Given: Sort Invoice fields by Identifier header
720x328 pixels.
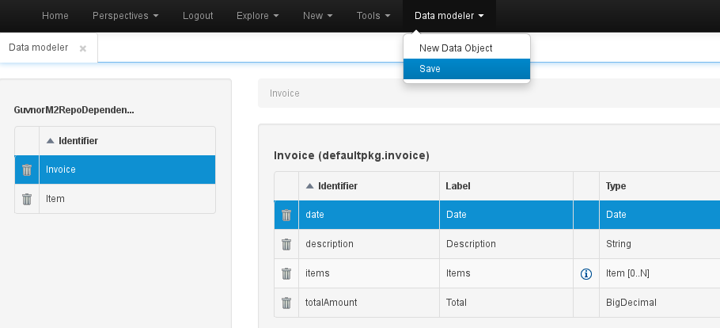Looking at the screenshot, I should [337, 186].
